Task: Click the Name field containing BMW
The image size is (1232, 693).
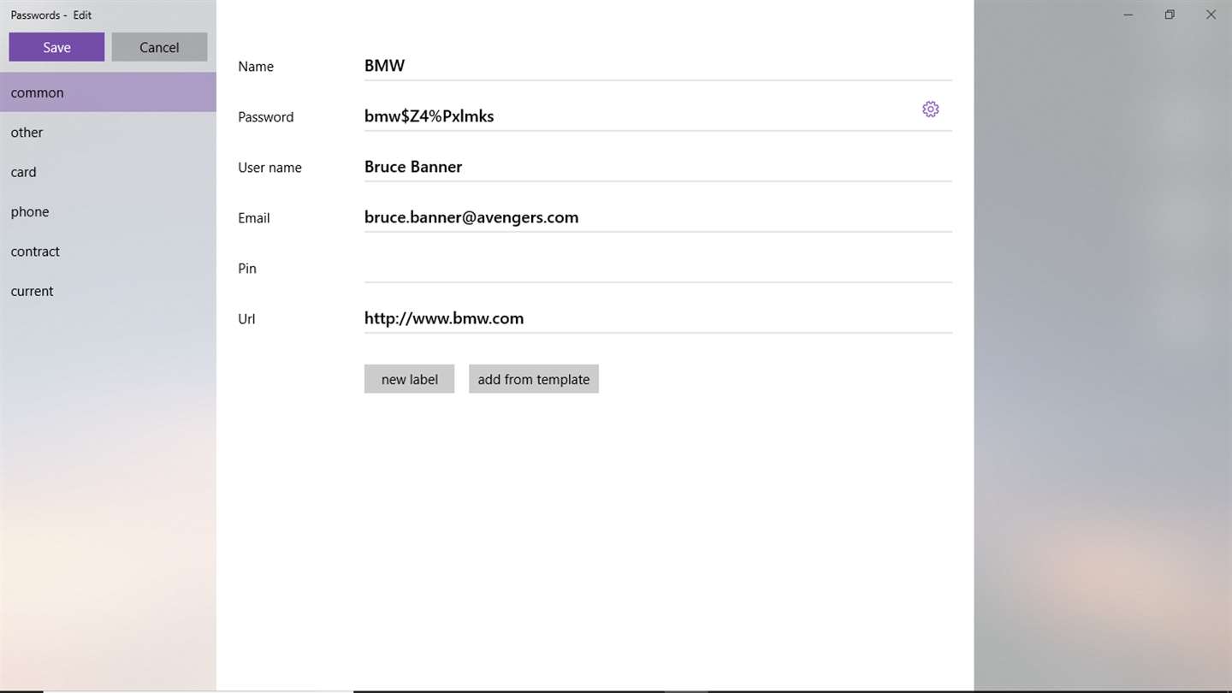Action: click(658, 66)
